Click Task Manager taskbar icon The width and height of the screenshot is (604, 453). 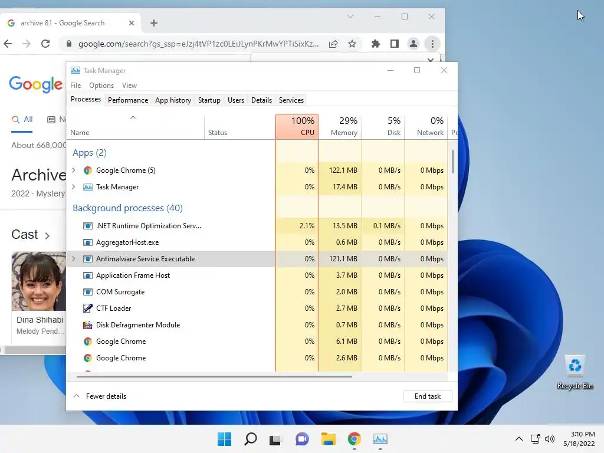380,439
